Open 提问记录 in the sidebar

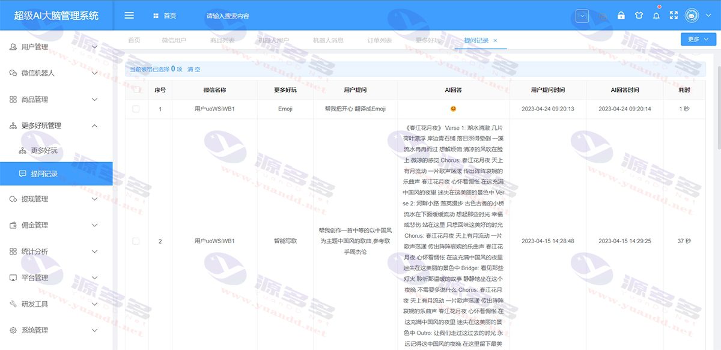[56, 174]
